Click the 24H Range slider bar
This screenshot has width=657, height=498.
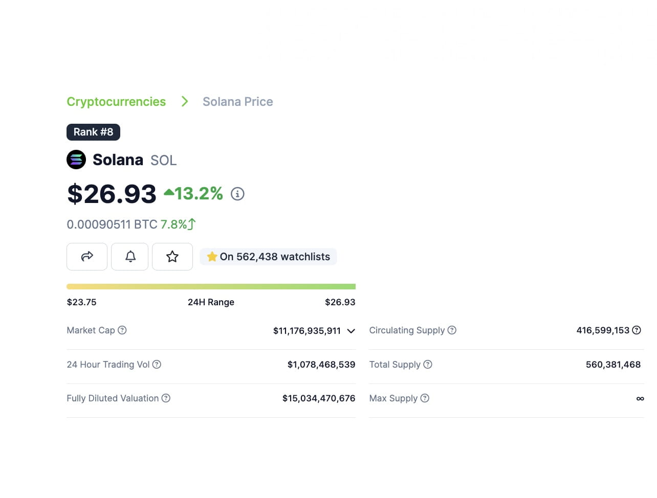pos(211,286)
